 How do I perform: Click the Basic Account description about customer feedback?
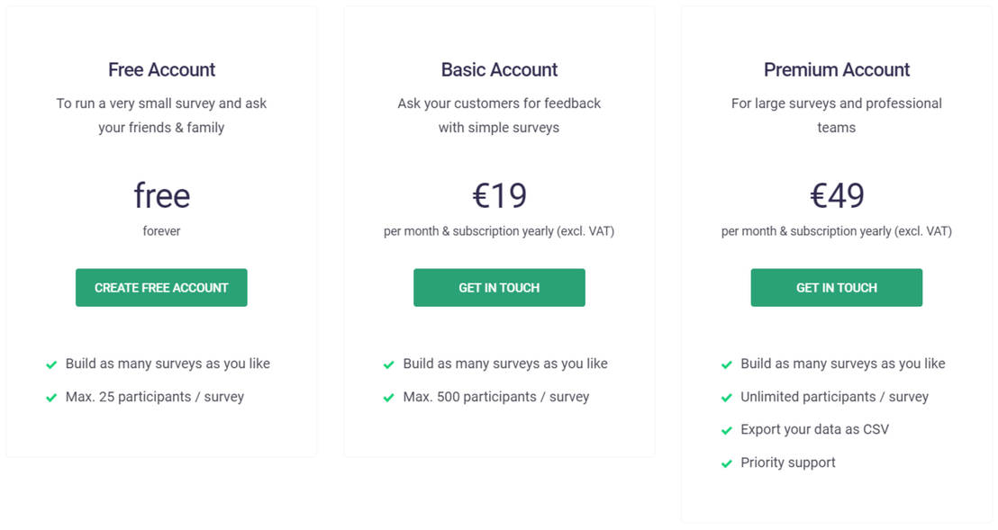[499, 114]
